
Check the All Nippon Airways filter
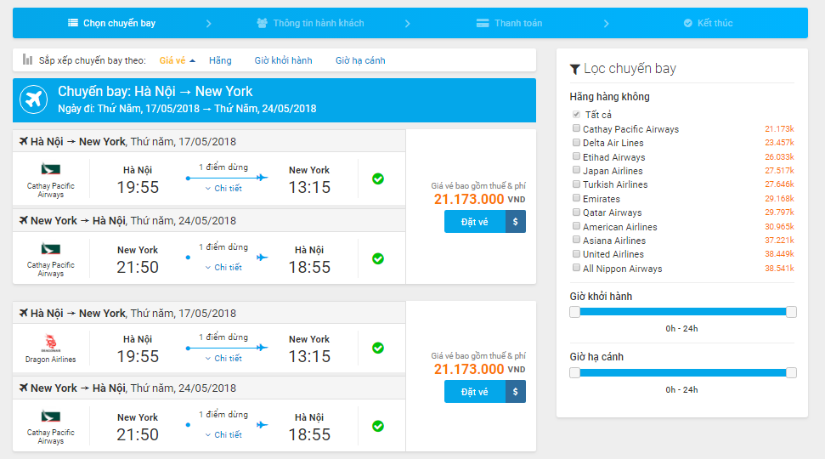coord(577,268)
